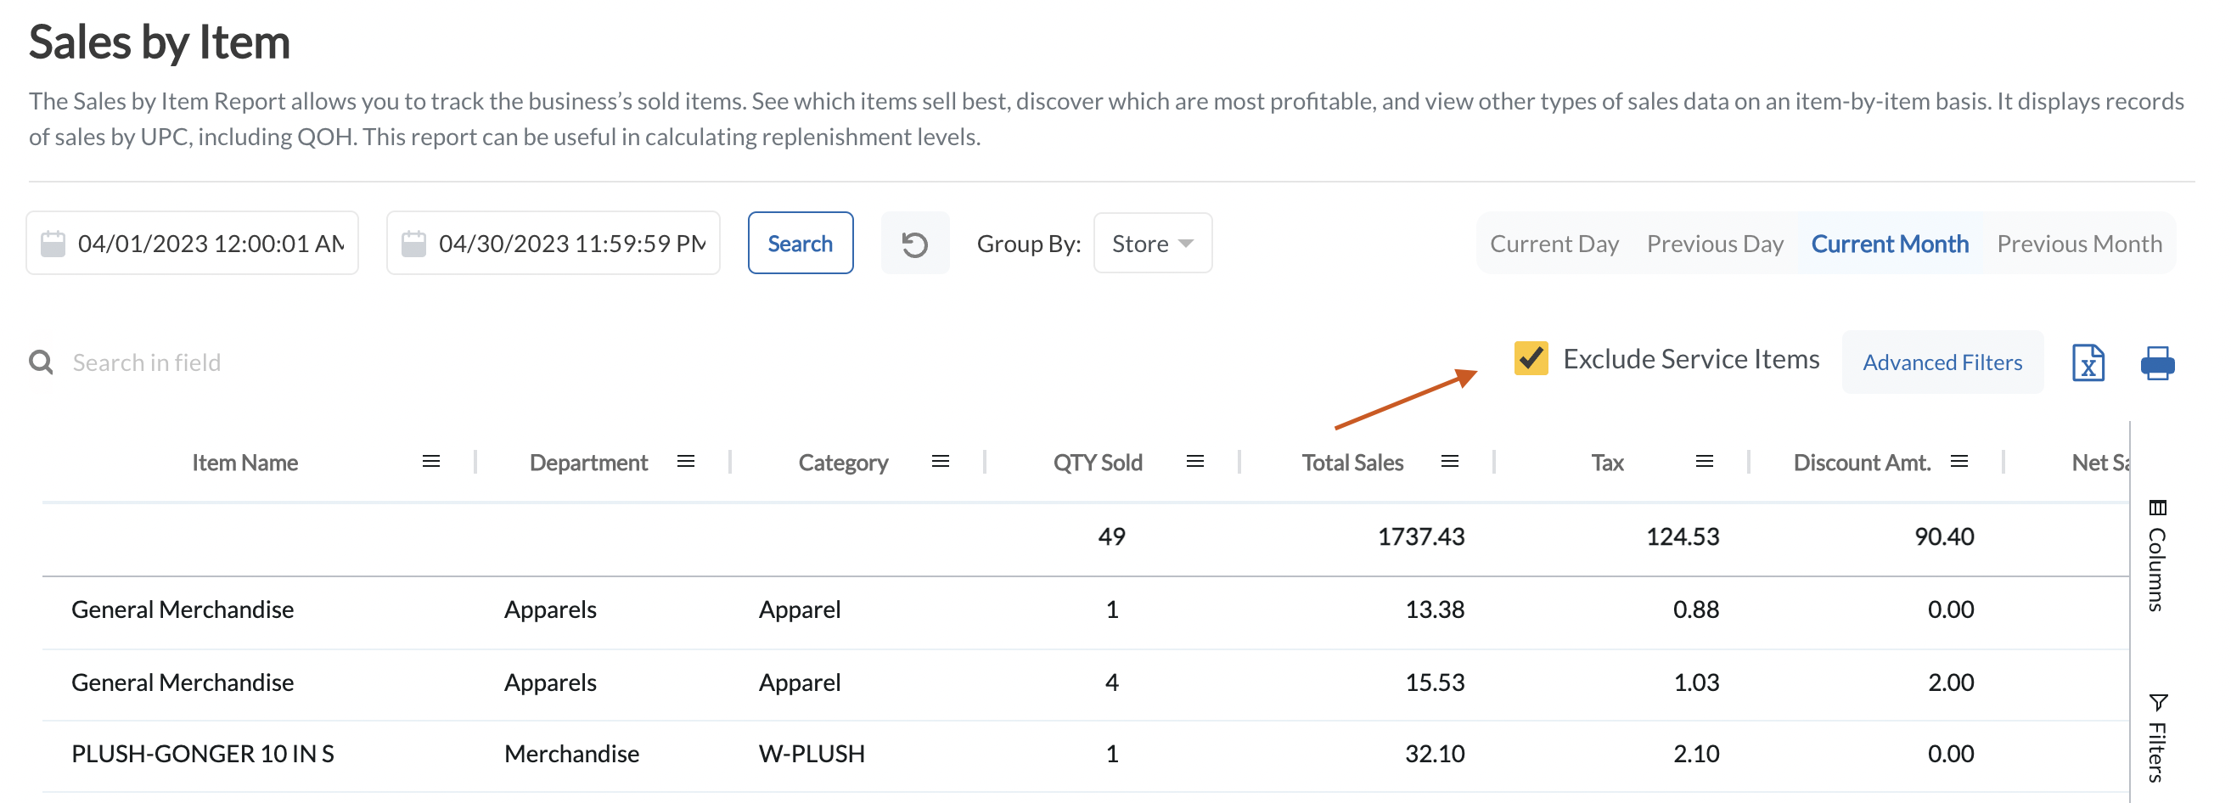2231x803 pixels.
Task: Click total sales value 1737.43
Action: coord(1420,536)
